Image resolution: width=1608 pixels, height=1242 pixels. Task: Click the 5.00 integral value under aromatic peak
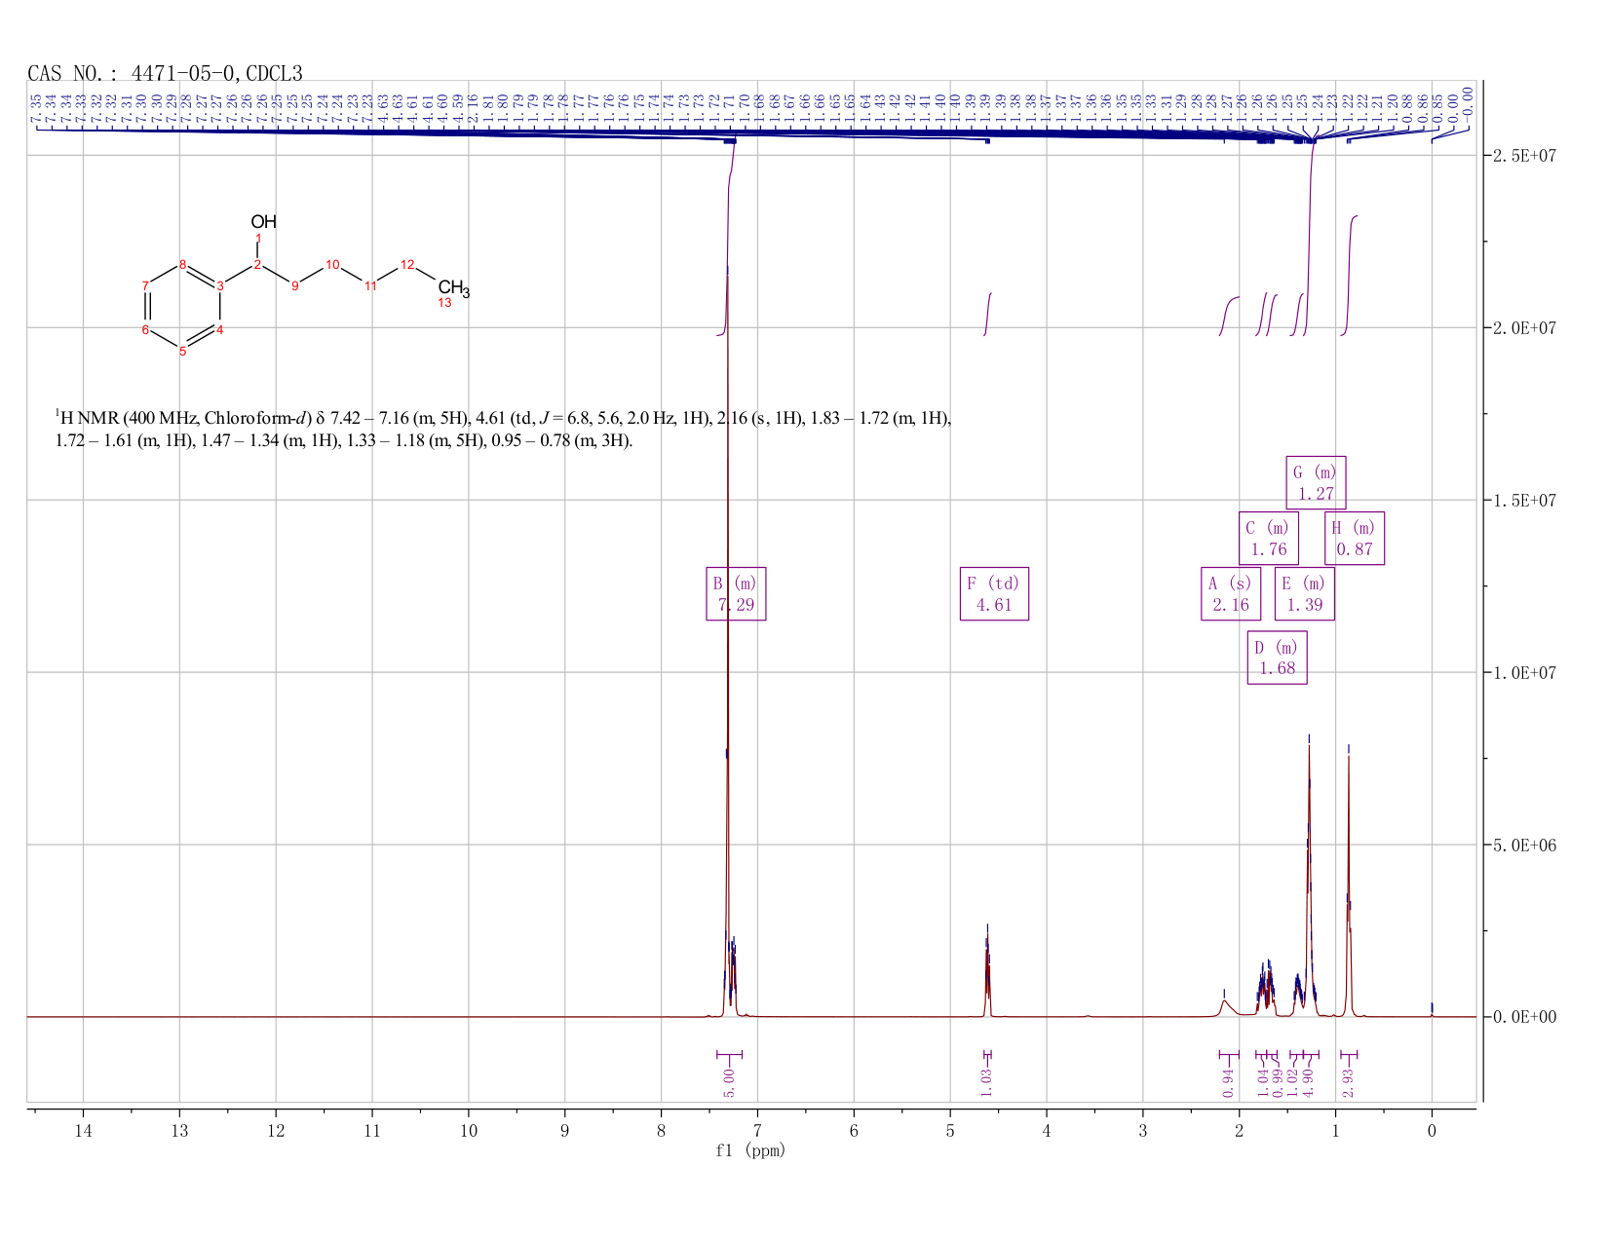click(729, 1082)
